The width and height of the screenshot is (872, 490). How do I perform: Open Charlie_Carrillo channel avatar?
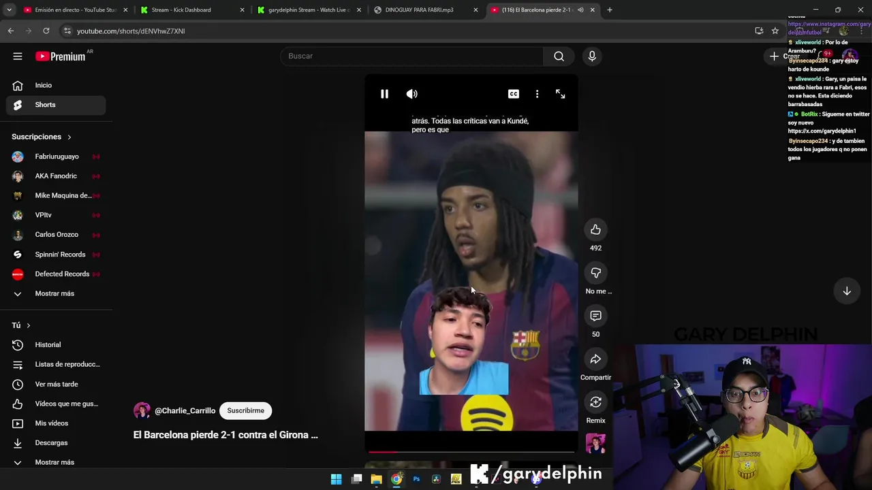pos(142,410)
